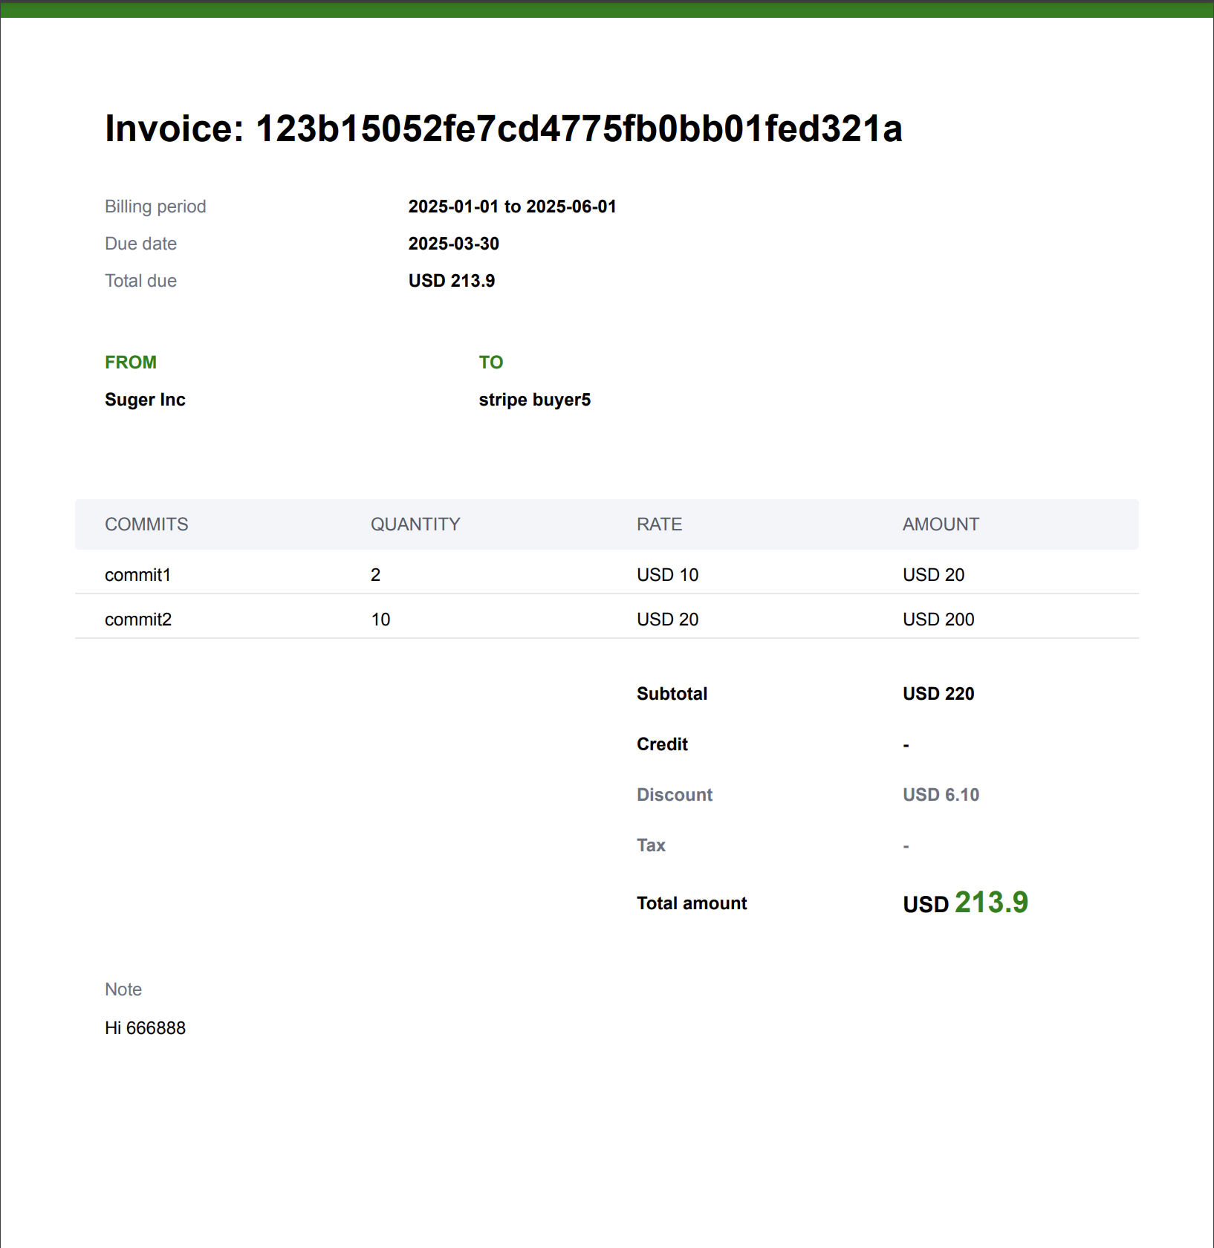Image resolution: width=1214 pixels, height=1248 pixels.
Task: Click the Credit label in totals
Action: click(662, 744)
